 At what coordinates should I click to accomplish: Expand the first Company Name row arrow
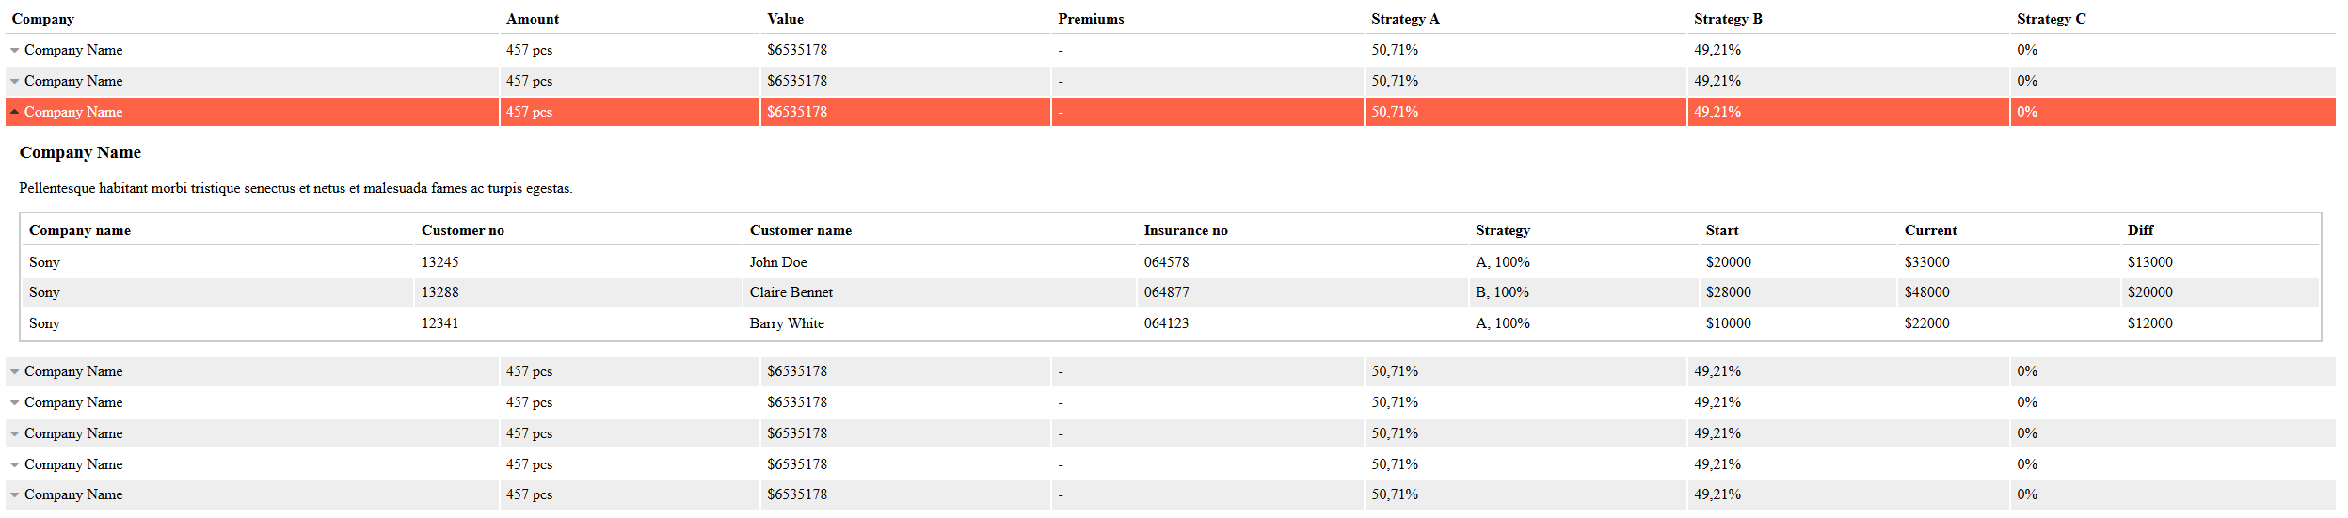coord(15,51)
